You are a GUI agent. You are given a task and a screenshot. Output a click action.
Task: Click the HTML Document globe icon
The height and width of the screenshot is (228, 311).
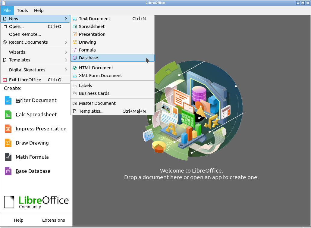pyautogui.click(x=75, y=68)
